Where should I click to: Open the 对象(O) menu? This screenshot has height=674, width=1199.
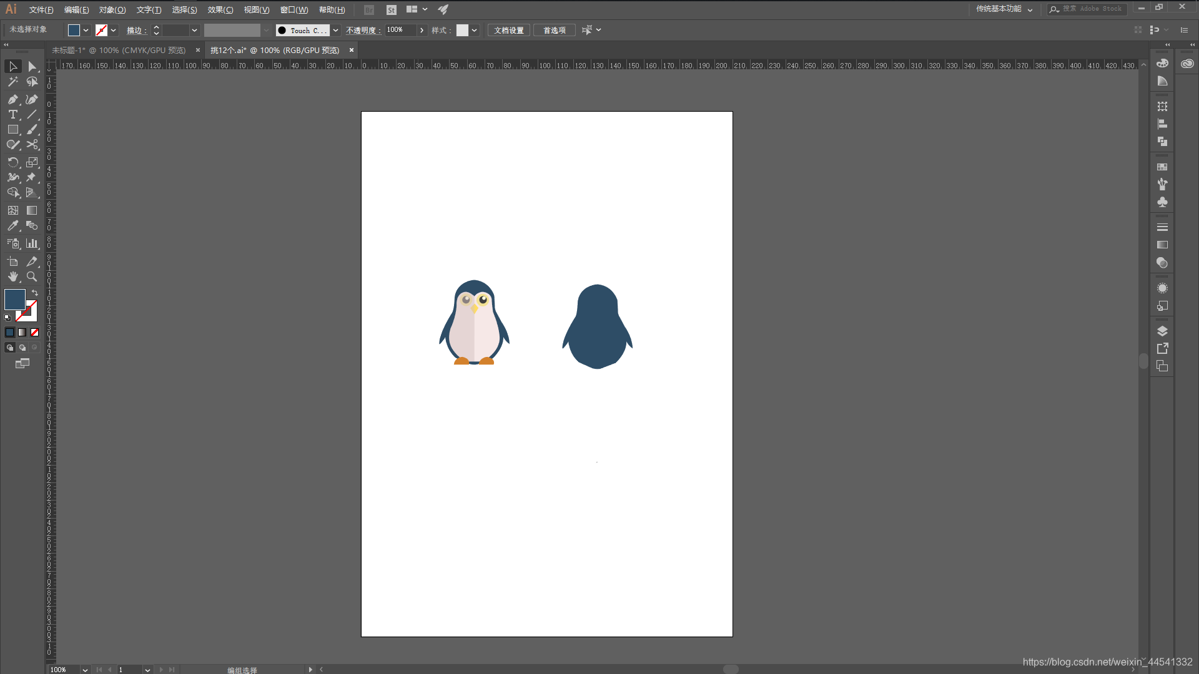click(x=112, y=10)
